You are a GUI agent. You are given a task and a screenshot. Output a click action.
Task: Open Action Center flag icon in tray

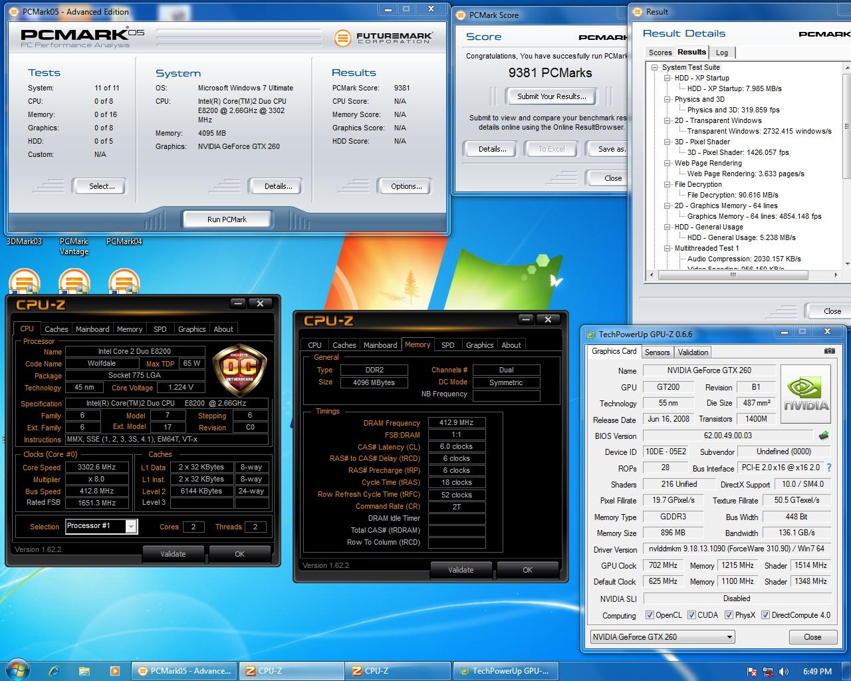coord(752,672)
